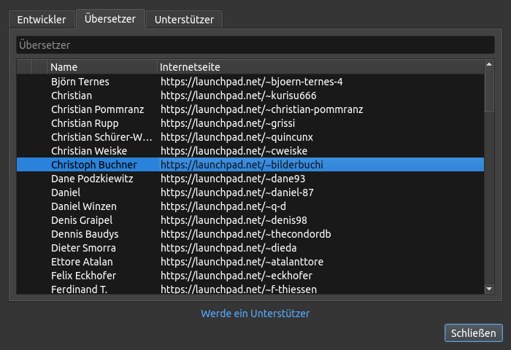
Task: Sort by the Name column header
Action: pyautogui.click(x=102, y=67)
